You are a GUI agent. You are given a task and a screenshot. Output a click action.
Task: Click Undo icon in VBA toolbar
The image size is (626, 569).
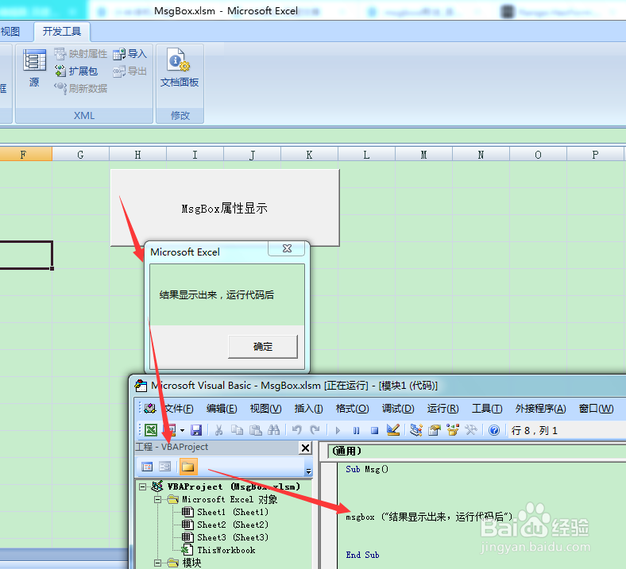296,430
